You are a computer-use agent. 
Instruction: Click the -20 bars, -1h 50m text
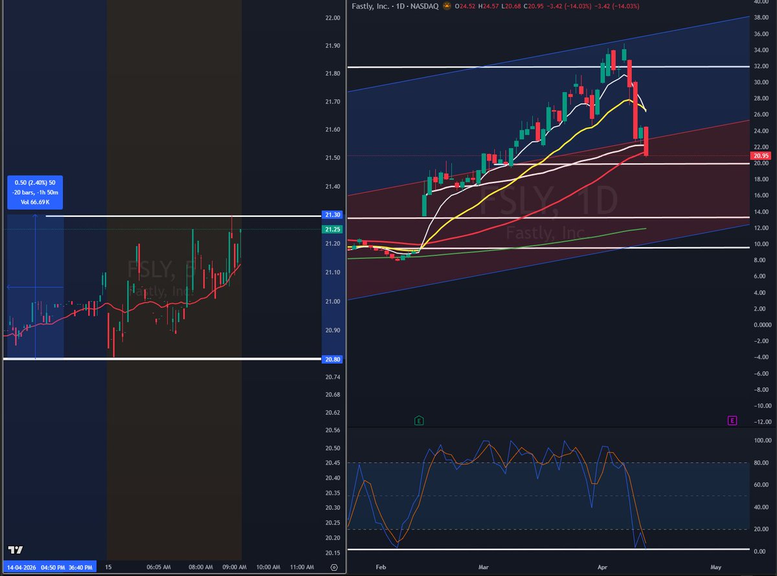coord(36,192)
